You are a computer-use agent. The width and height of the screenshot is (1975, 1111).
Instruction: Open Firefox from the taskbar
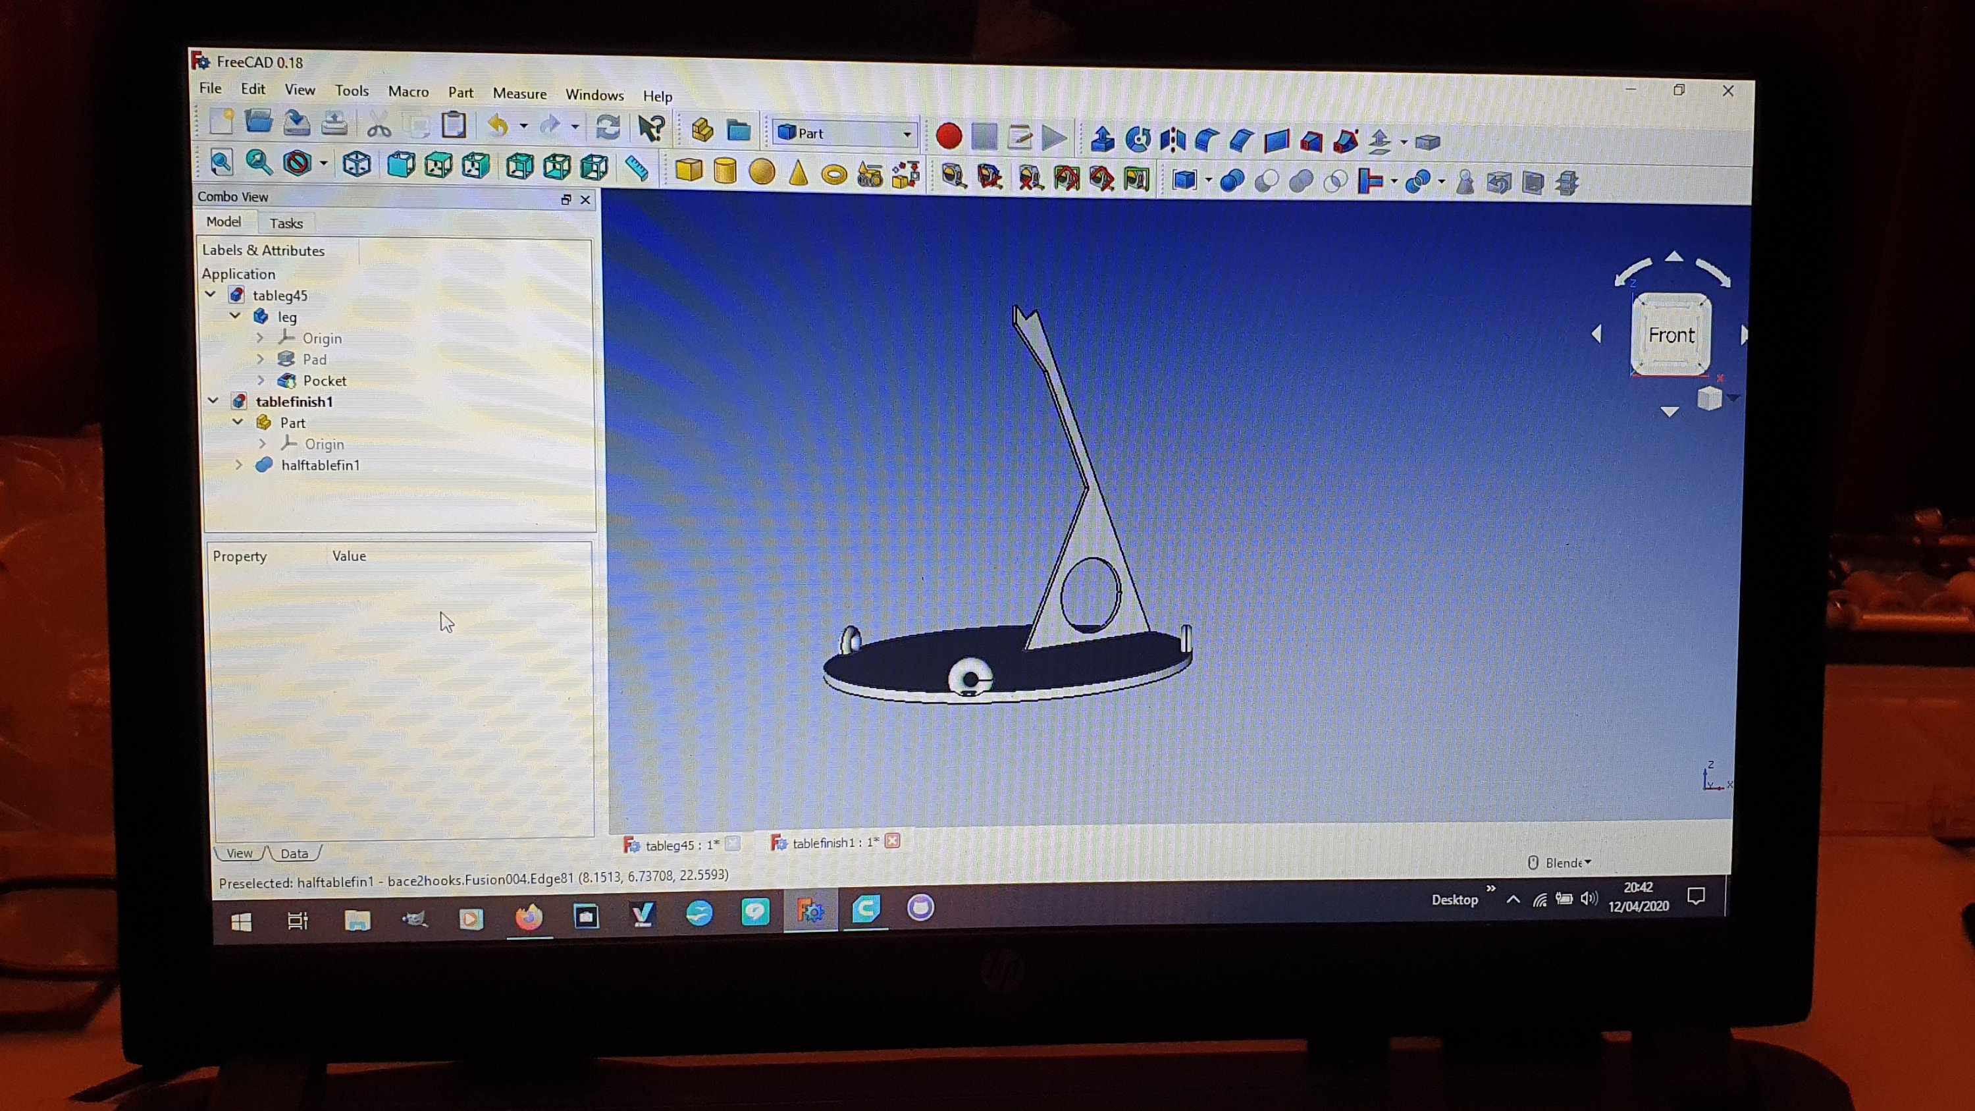point(528,917)
